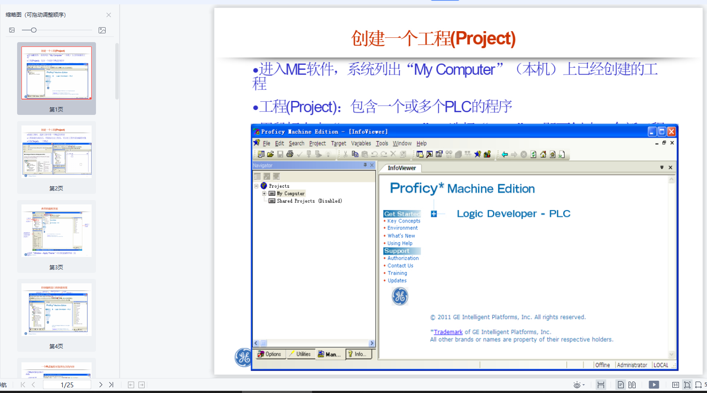Go back to the previous view

(131, 385)
